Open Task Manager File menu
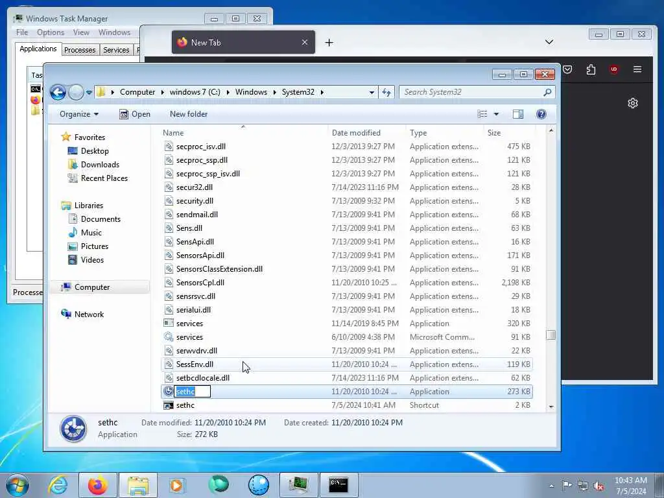Viewport: 664px width, 498px height. (22, 32)
